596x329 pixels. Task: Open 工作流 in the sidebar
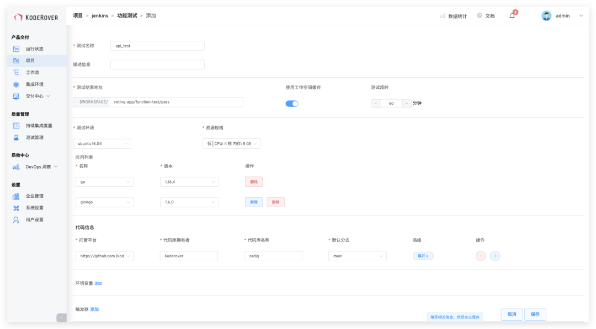point(33,73)
